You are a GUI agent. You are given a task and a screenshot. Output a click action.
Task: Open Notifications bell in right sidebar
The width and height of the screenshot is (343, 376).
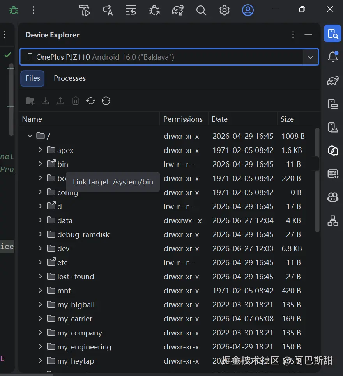[333, 57]
